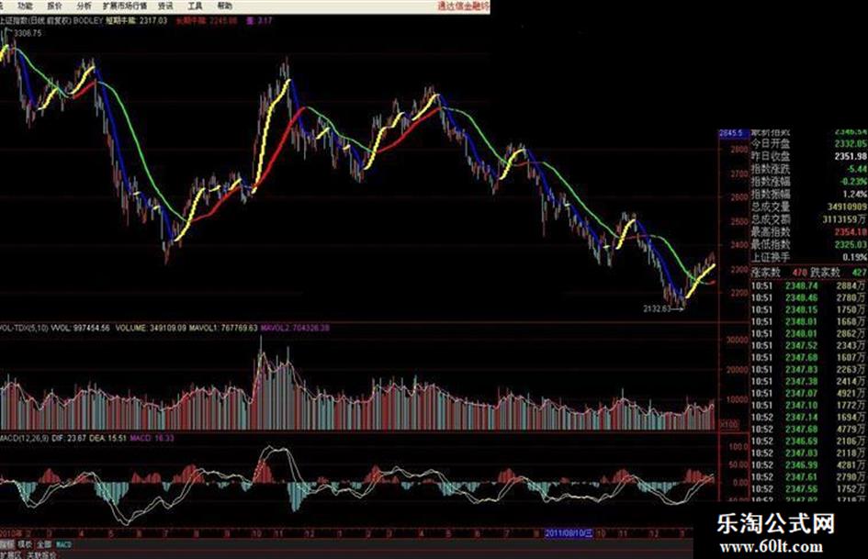The image size is (868, 559).
Task: Click the X100 volume scale label
Action: (729, 425)
